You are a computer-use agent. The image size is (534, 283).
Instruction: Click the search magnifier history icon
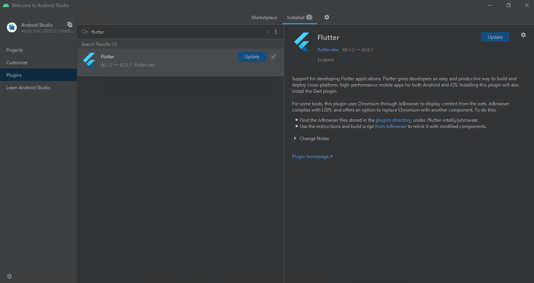pos(85,32)
